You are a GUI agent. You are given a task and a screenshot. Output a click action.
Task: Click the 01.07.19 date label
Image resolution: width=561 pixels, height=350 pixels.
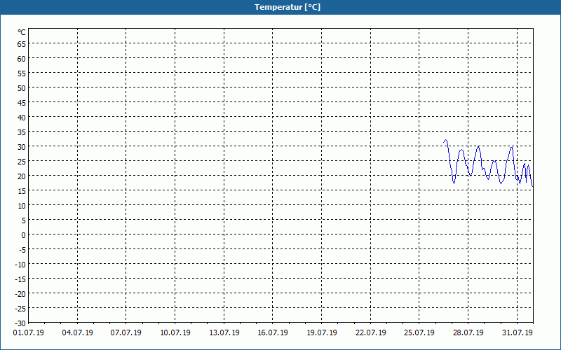(x=29, y=333)
